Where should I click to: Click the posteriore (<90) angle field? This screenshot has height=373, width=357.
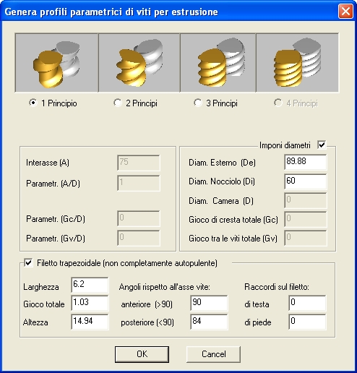tap(209, 322)
